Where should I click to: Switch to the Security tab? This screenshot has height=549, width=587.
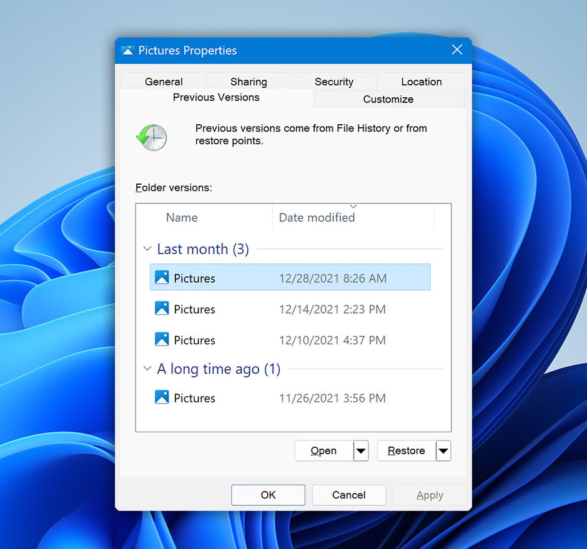pyautogui.click(x=334, y=81)
